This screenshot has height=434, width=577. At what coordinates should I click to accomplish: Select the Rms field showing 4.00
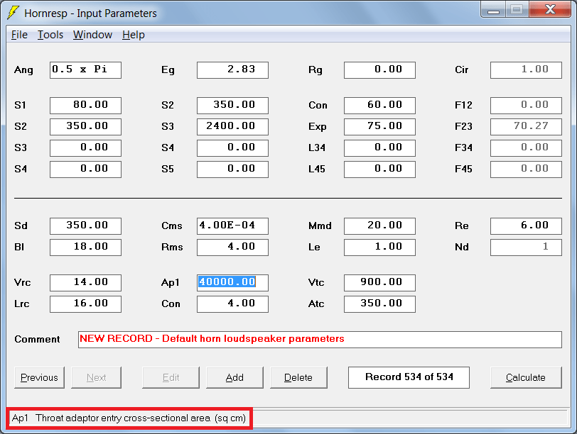coord(232,247)
